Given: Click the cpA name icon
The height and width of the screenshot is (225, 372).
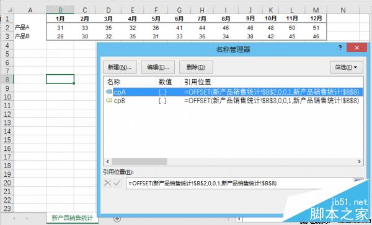Looking at the screenshot, I should [x=109, y=91].
